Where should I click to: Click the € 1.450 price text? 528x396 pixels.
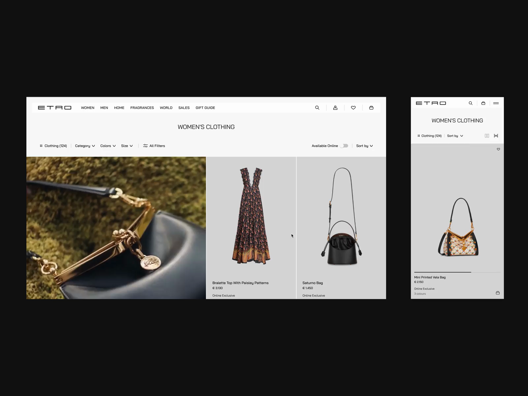[308, 288]
